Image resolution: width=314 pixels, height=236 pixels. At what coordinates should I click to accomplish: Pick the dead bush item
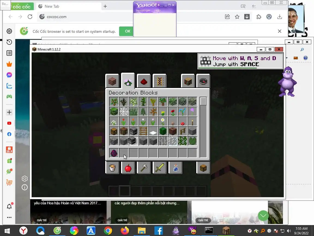[x=153, y=111]
